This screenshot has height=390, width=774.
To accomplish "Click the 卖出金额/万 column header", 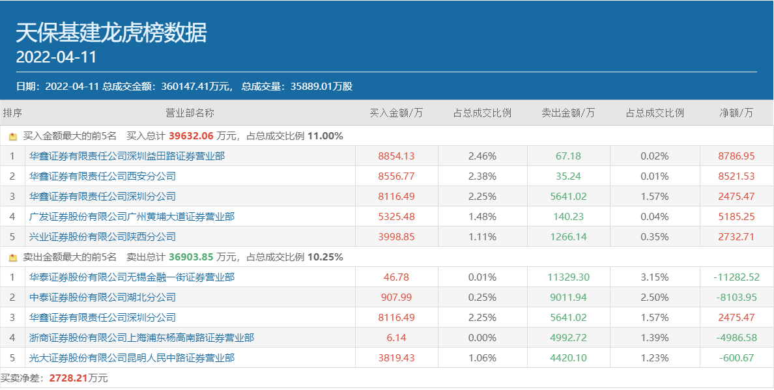I will coord(568,113).
